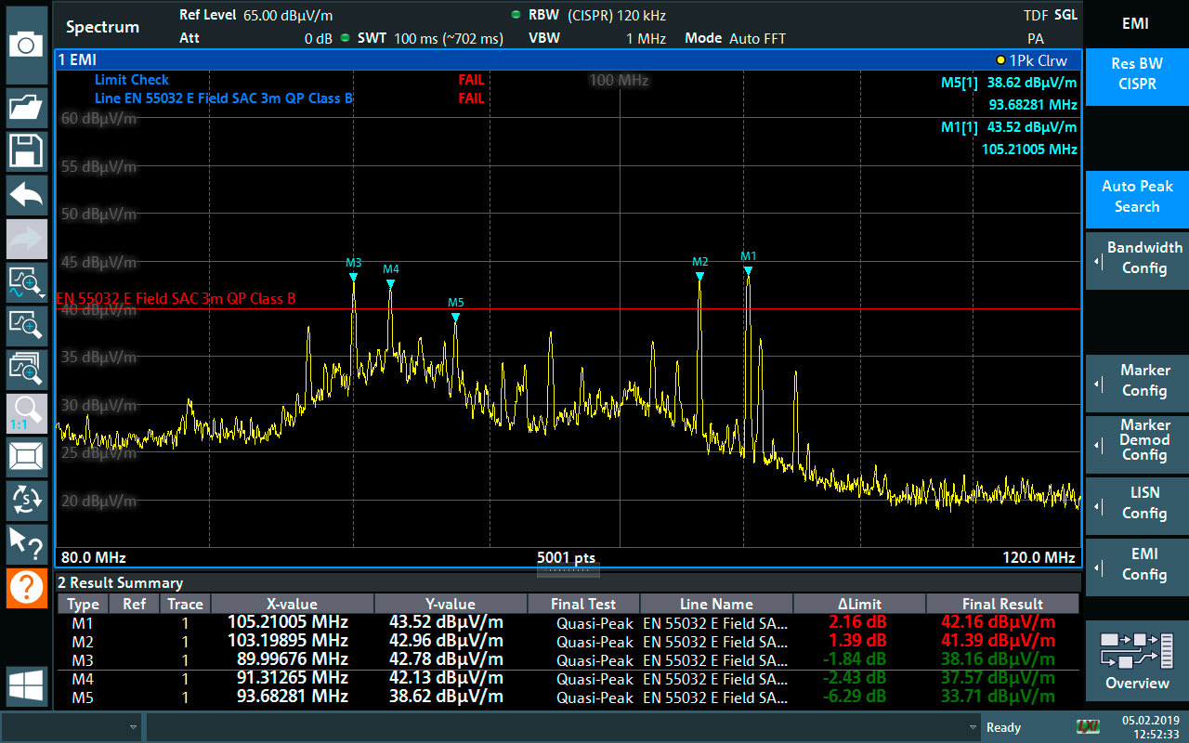Image resolution: width=1189 pixels, height=743 pixels.
Task: Open help using the orange question mark
Action: 27,587
